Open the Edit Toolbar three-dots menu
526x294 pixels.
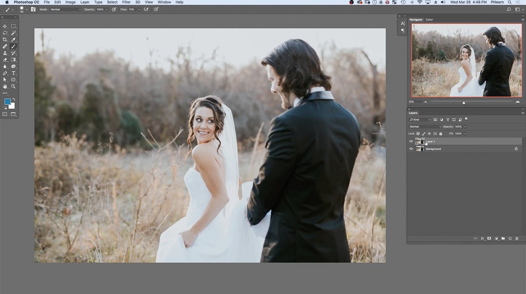coord(5,93)
